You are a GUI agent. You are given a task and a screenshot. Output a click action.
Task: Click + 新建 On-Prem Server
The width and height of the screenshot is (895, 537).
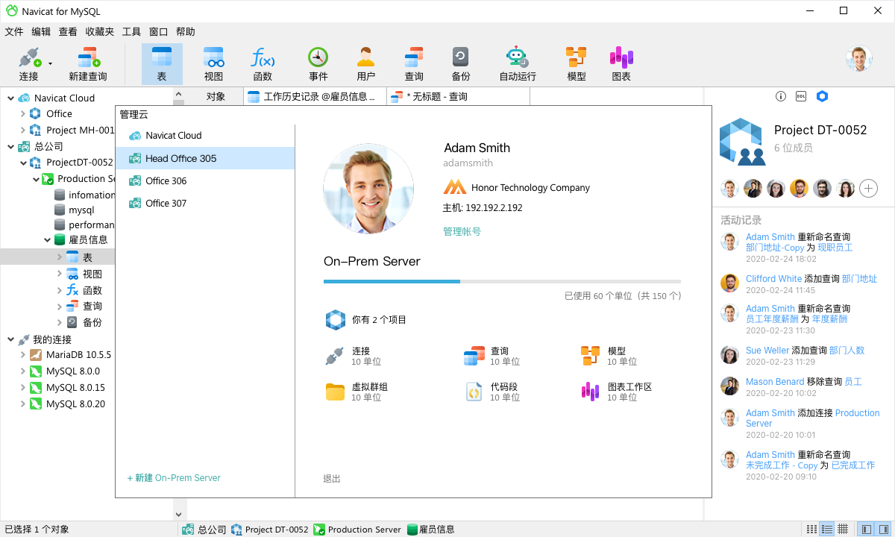click(x=174, y=478)
